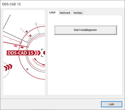
Task: Open the Nettverk tab
Action: click(65, 13)
